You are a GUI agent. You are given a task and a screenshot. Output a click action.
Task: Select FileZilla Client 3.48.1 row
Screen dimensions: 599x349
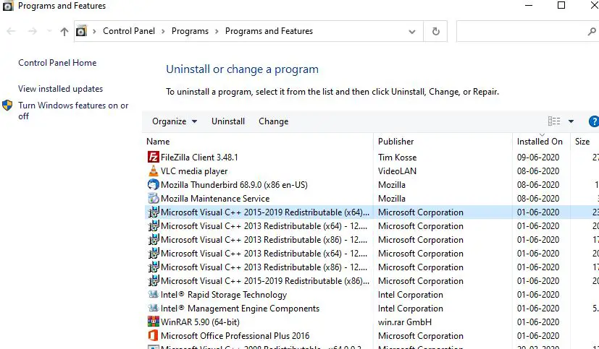(372, 157)
